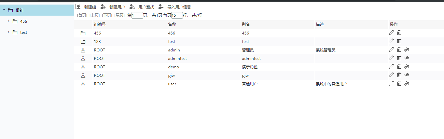The image size is (444, 139).
Task: Select 根组 in the tree
Action: point(20,10)
